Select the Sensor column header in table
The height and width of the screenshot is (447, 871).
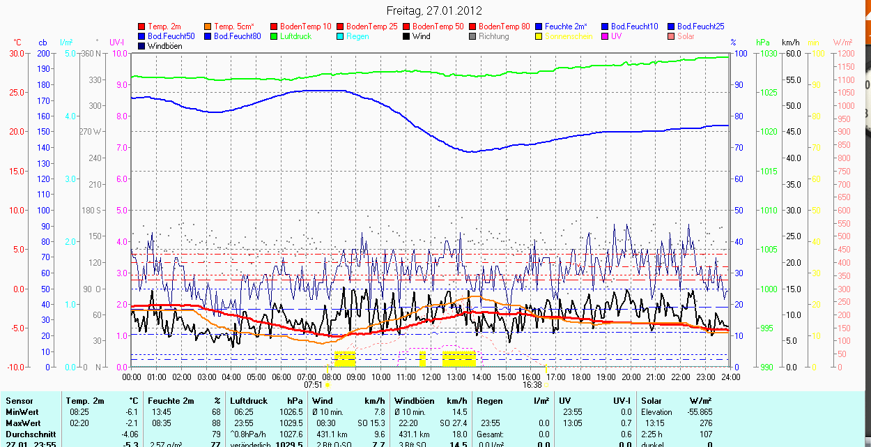pyautogui.click(x=19, y=401)
